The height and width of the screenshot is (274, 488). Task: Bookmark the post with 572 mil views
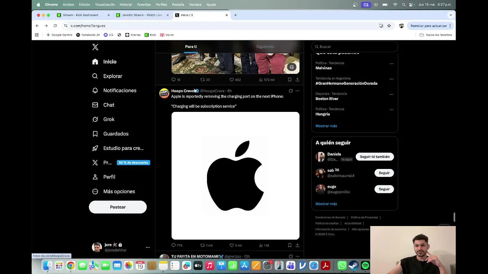[290, 80]
